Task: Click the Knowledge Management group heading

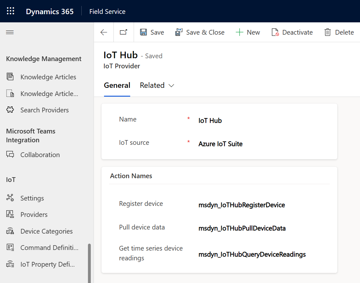Action: pos(44,59)
